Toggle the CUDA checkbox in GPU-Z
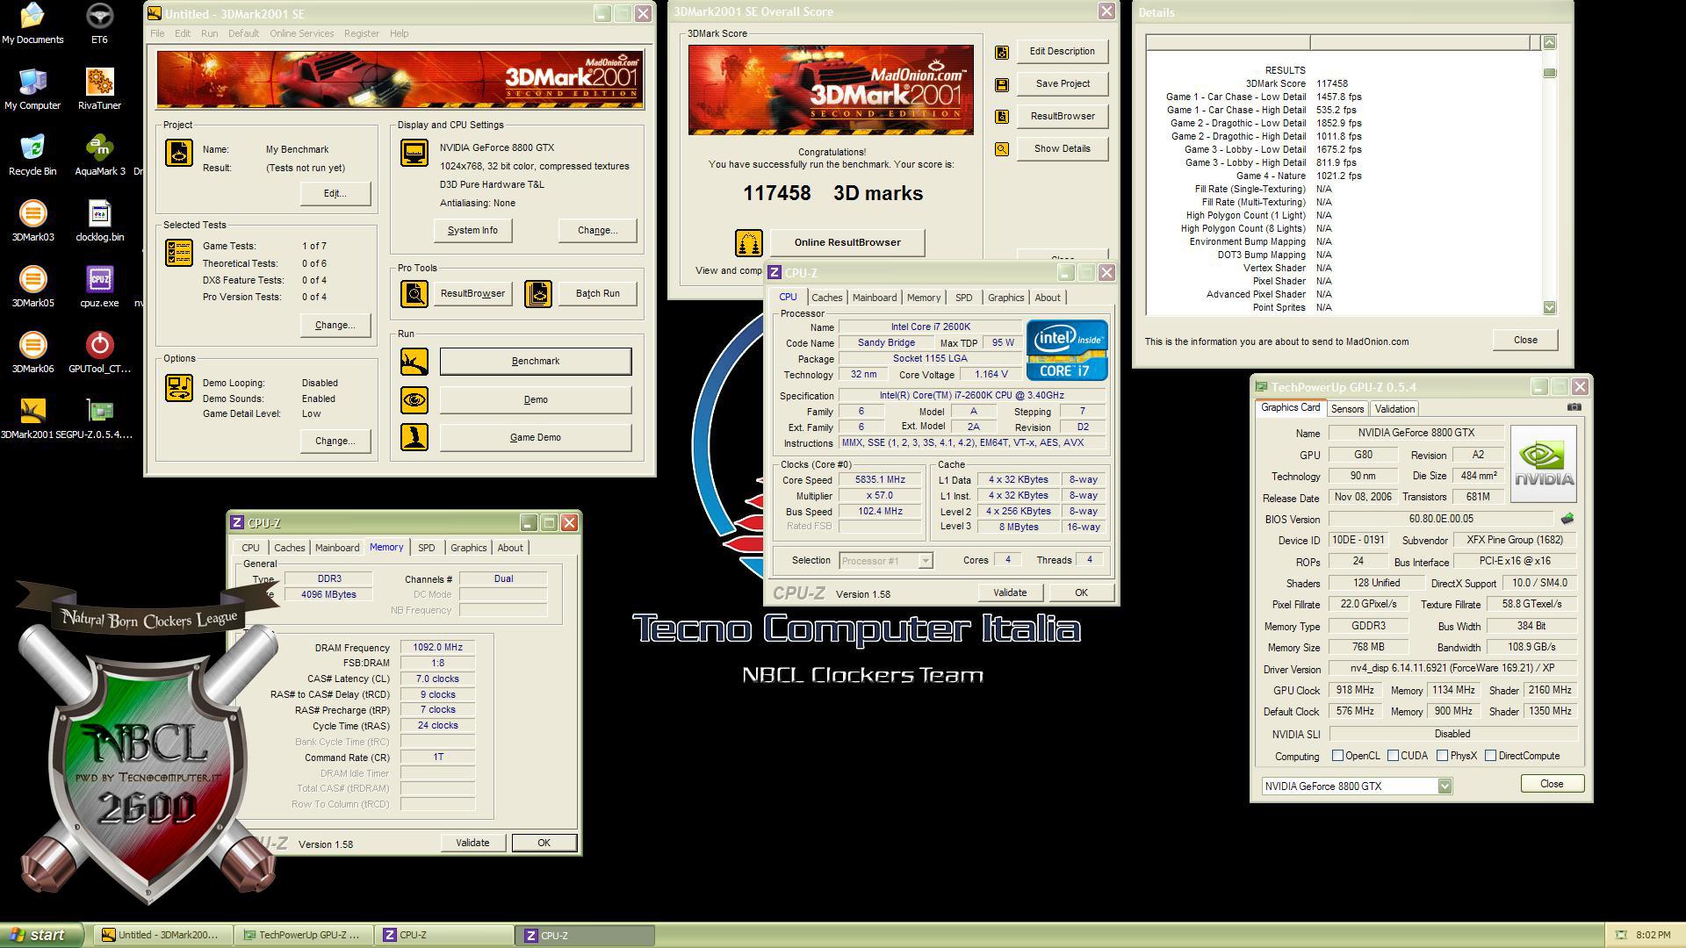1686x948 pixels. pyautogui.click(x=1393, y=756)
